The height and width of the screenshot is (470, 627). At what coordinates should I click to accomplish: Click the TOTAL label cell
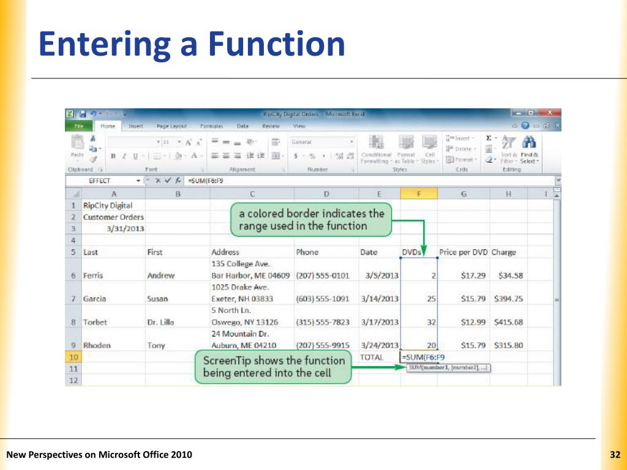pos(380,357)
